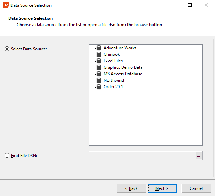Click the Northwind database icon
Image resolution: width=215 pixels, height=196 pixels.
[x=99, y=80]
